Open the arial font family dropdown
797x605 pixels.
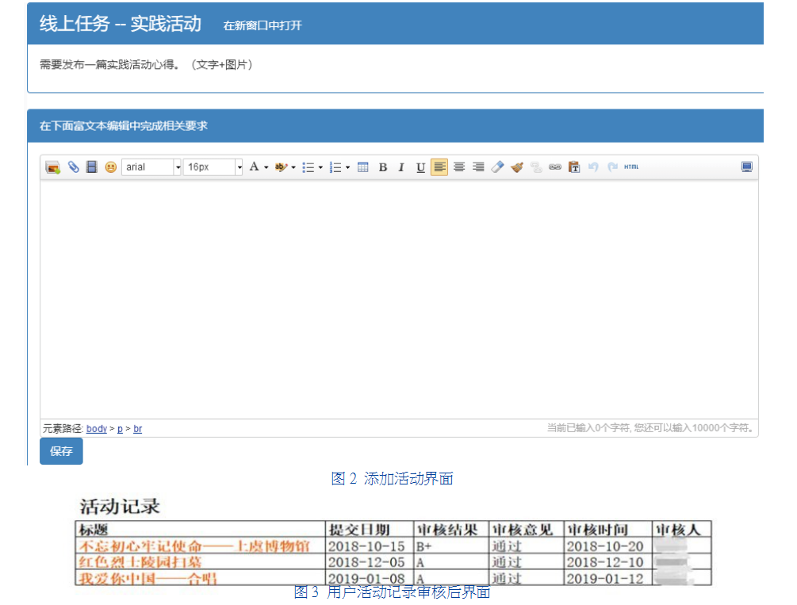(x=151, y=167)
